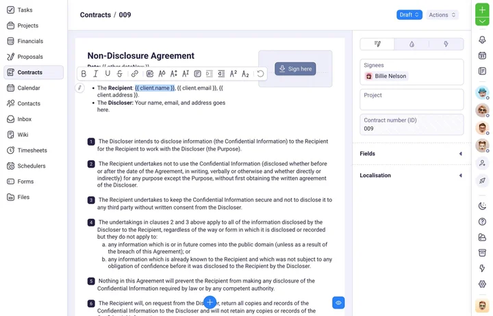Open Timesheets in the left sidebar

tap(32, 150)
